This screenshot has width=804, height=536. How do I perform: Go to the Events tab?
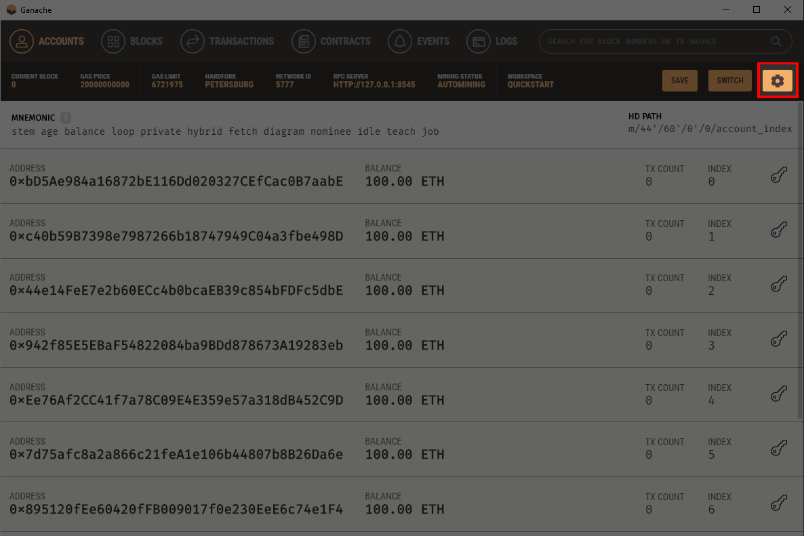(418, 41)
